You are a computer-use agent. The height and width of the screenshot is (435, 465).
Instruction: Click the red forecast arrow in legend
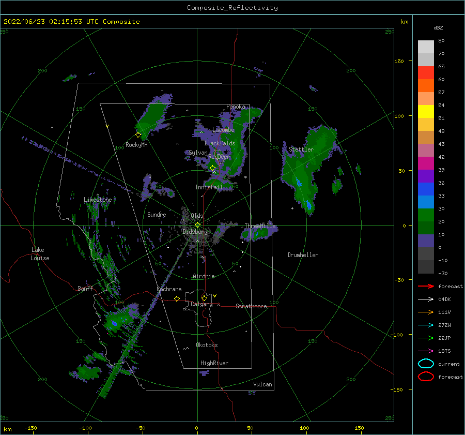426,286
